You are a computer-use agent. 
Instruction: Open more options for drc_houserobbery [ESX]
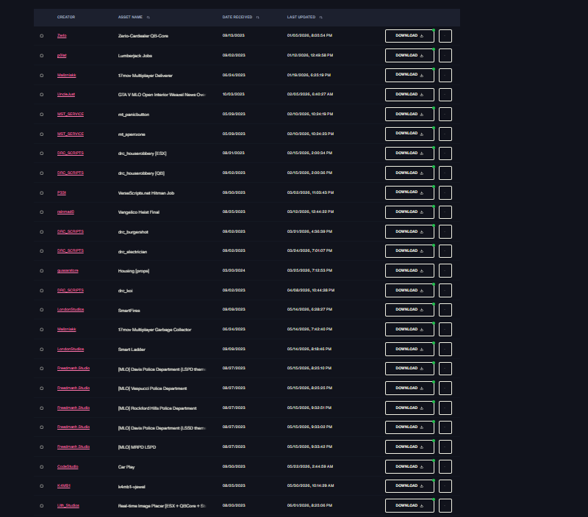445,153
